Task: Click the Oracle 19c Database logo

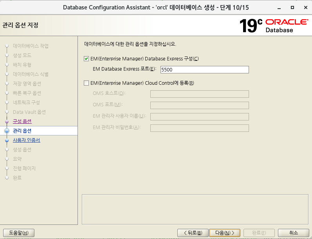Action: 274,26
